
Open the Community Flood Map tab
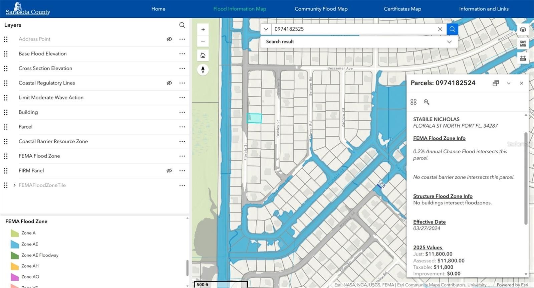(x=321, y=9)
